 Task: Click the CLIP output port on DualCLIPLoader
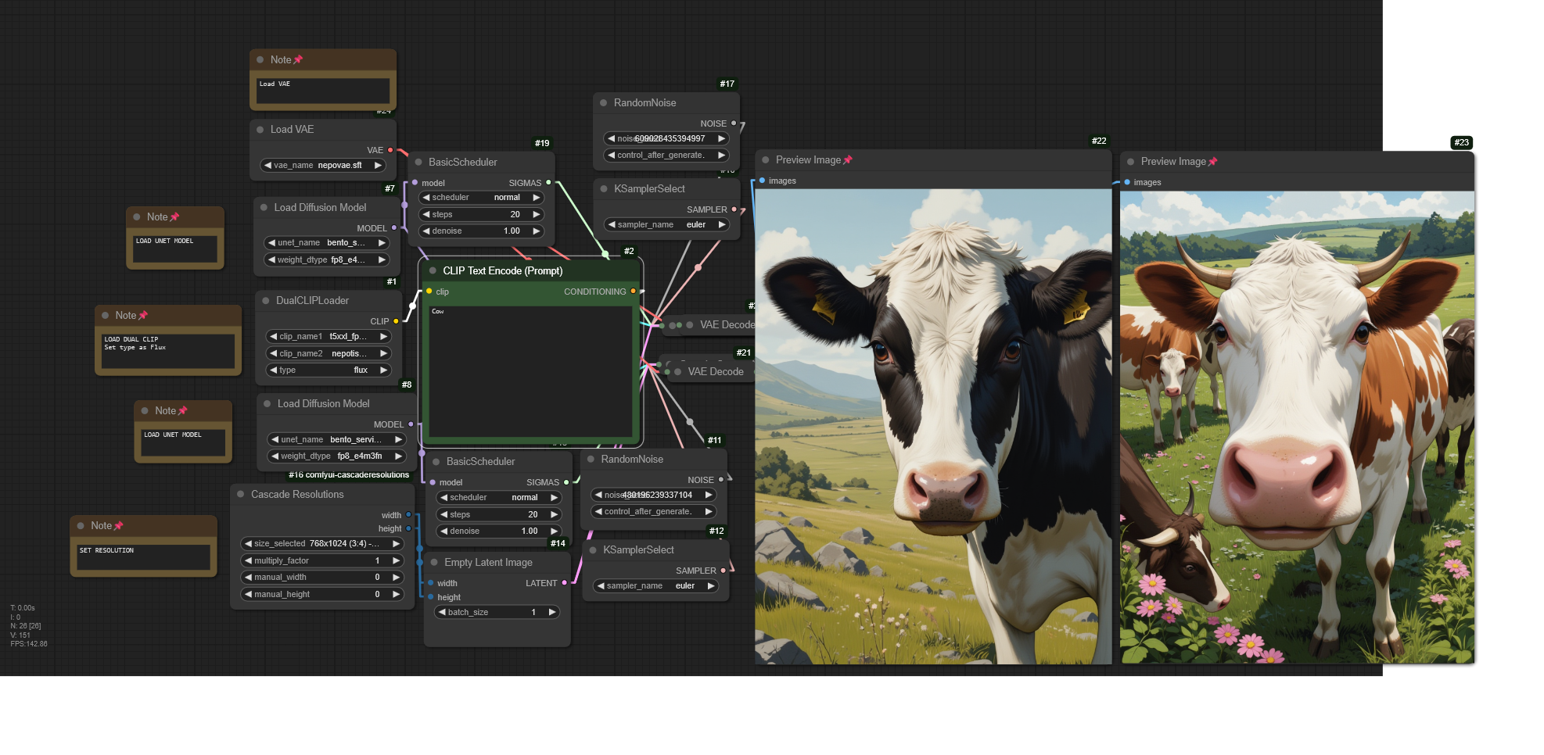tap(396, 321)
